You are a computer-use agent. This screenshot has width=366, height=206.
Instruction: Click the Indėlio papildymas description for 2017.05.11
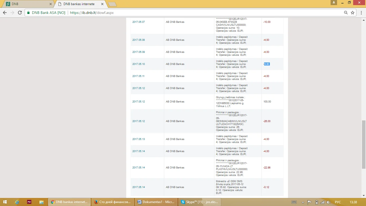(x=232, y=76)
